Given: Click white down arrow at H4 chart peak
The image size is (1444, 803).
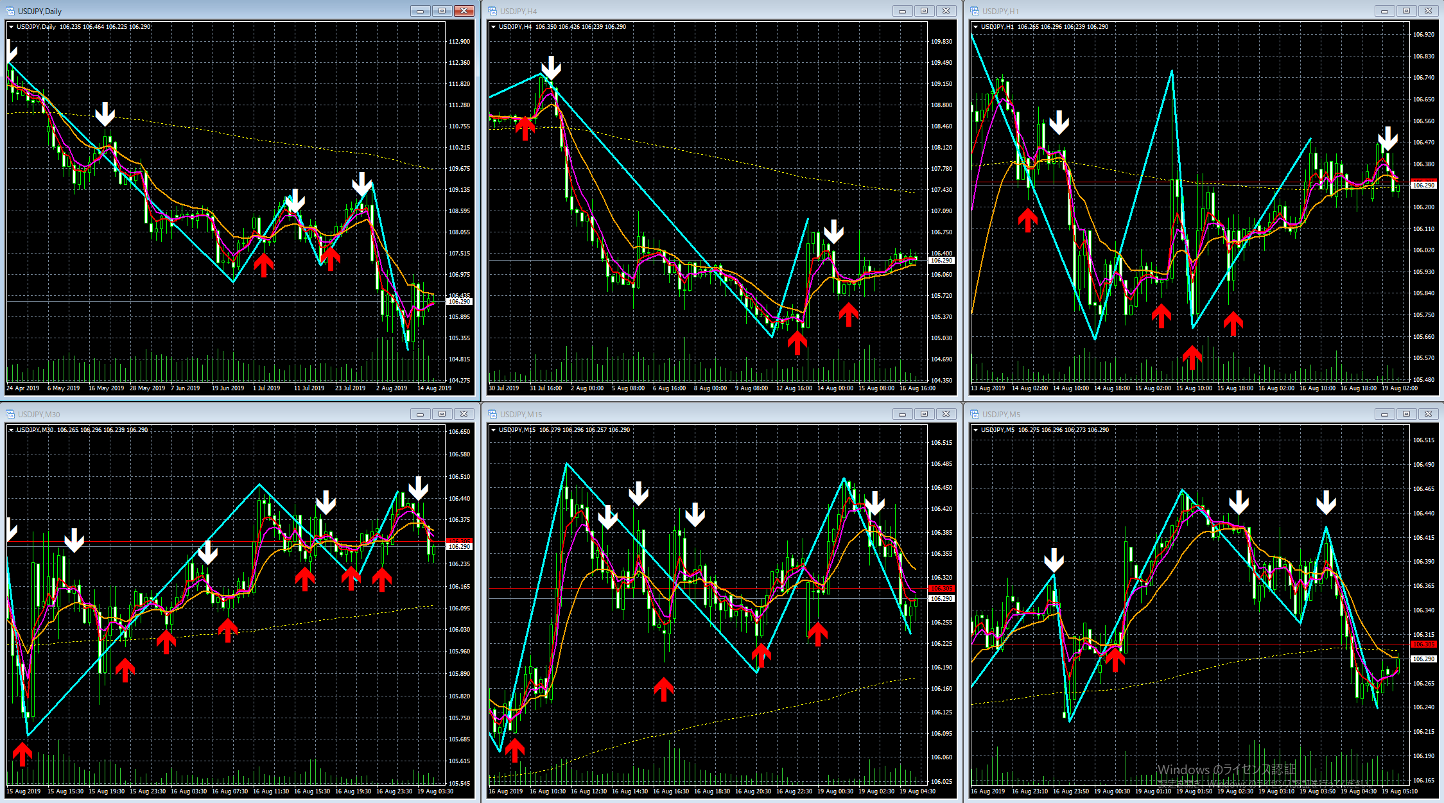Looking at the screenshot, I should click(551, 67).
